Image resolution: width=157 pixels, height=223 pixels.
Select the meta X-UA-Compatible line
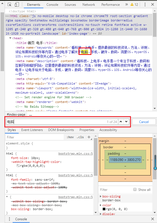[x=63, y=83]
